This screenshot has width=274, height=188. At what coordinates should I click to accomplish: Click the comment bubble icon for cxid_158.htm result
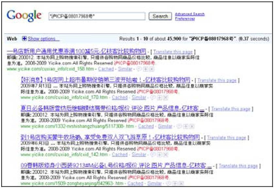(x=139, y=69)
